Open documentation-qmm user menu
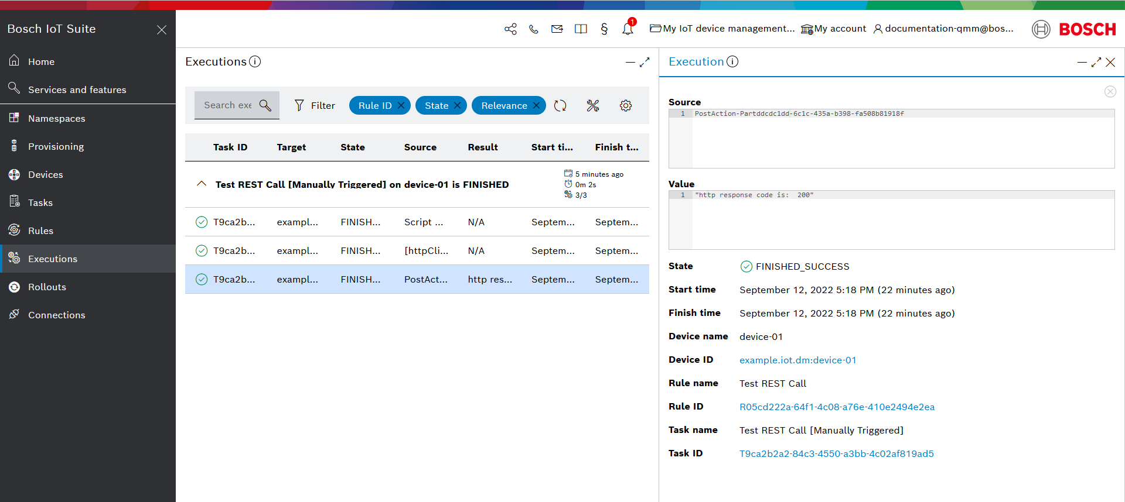Image resolution: width=1125 pixels, height=502 pixels. tap(943, 29)
